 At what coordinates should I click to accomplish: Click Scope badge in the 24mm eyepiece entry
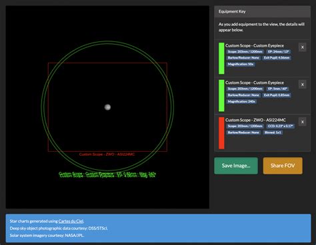[x=245, y=52]
